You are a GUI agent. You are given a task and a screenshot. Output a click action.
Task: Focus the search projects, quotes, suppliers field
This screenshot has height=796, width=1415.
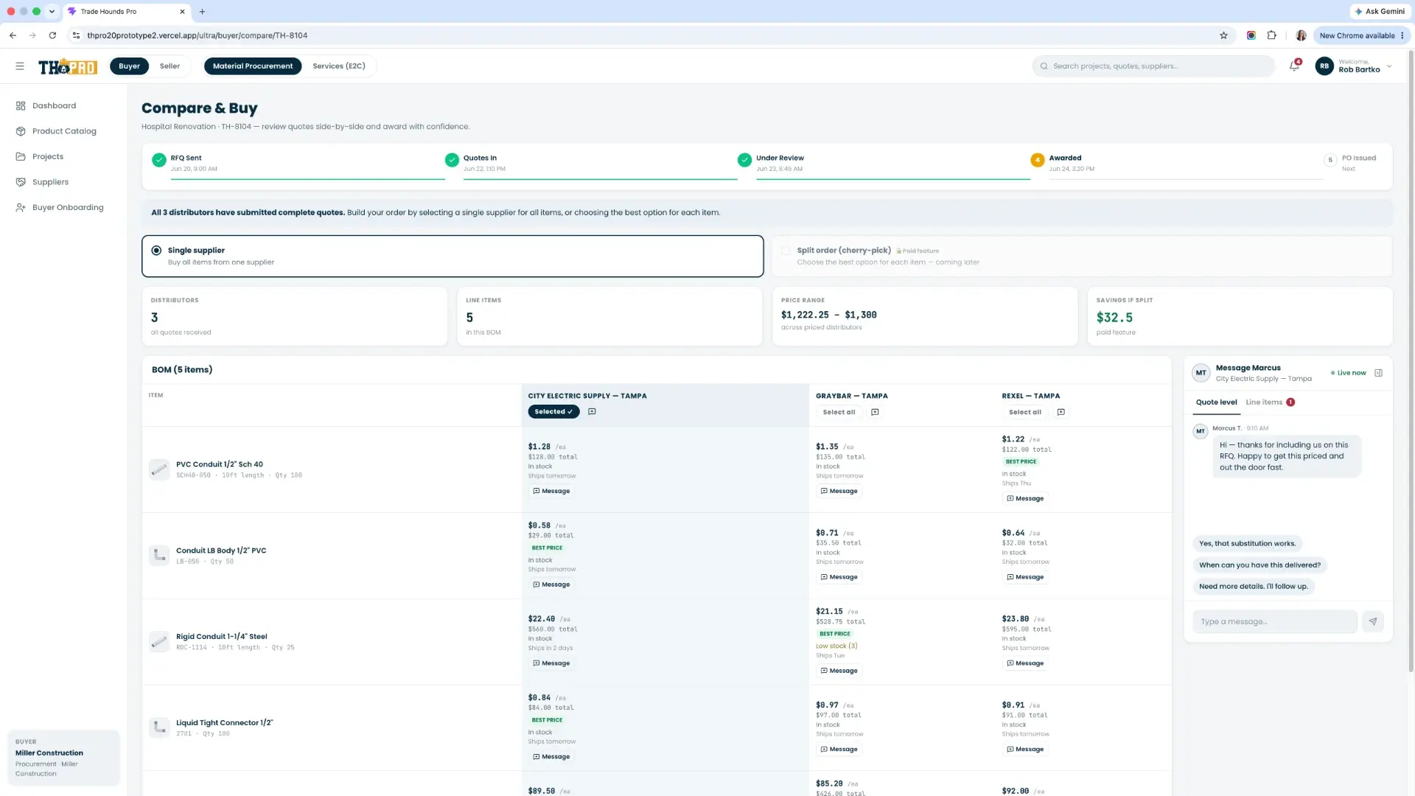pyautogui.click(x=1153, y=66)
